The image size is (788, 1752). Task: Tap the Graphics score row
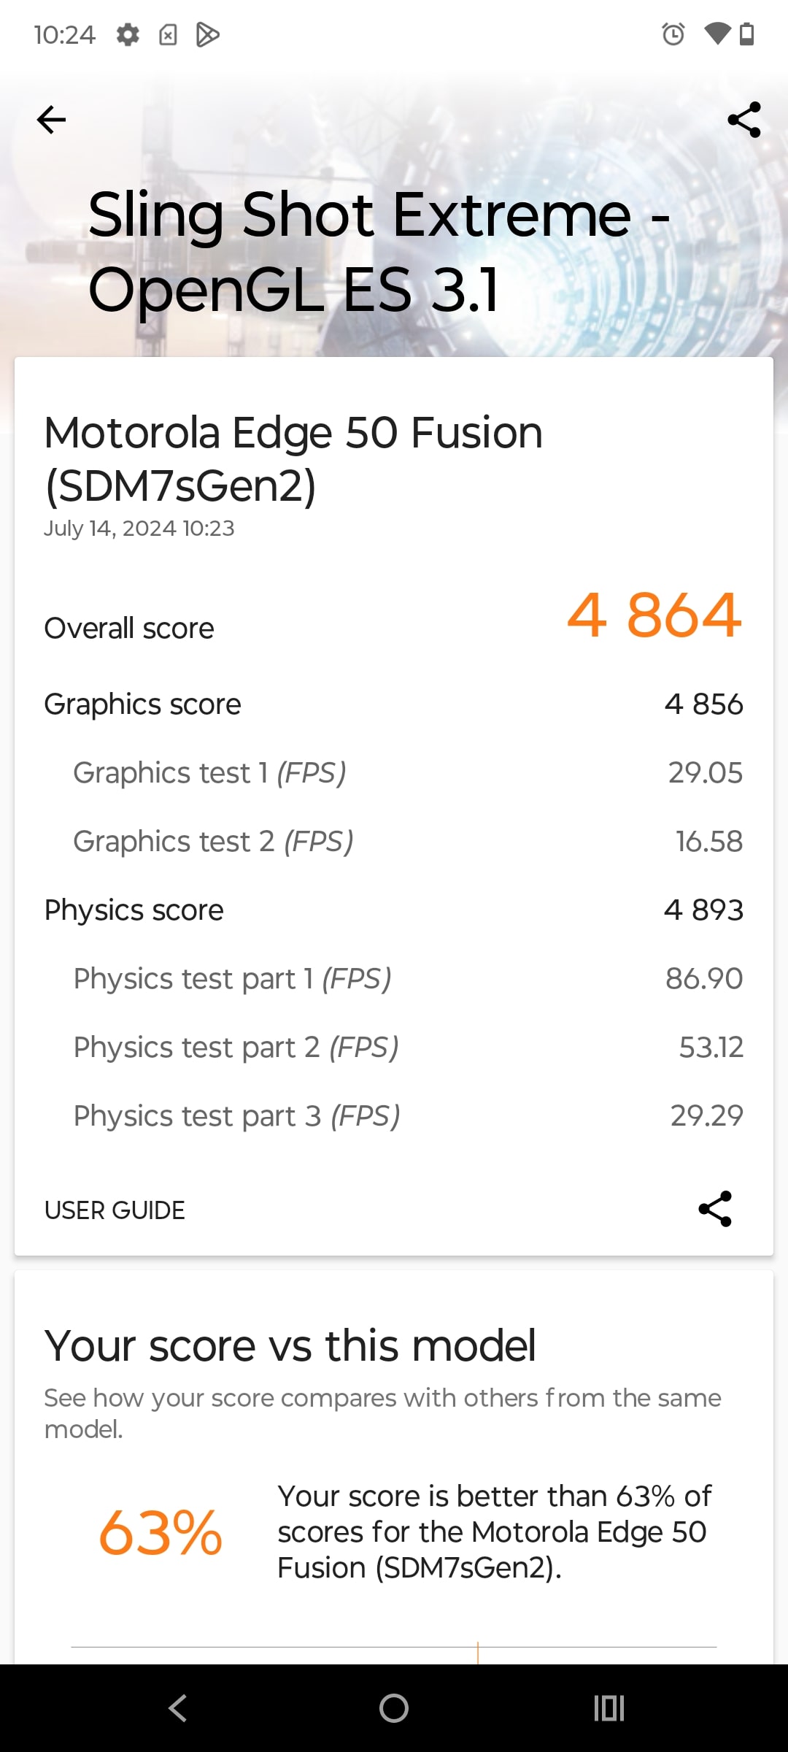tap(394, 704)
